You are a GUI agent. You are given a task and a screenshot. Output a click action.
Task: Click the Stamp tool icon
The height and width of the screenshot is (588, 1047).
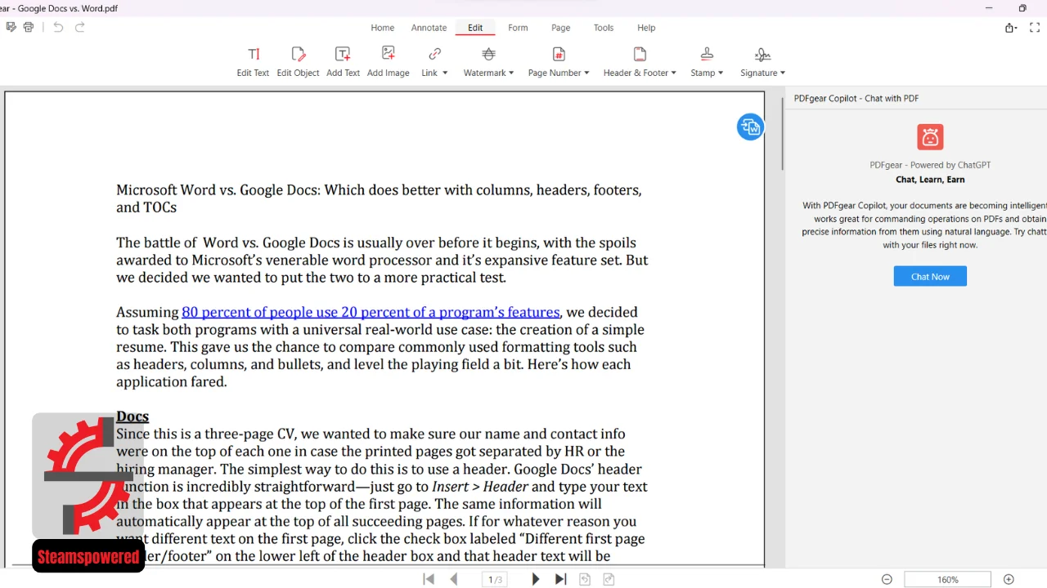707,55
